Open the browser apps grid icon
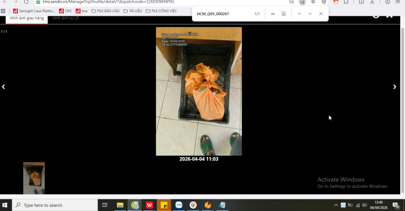Viewport: 405px width, 211px height. (x=3, y=11)
